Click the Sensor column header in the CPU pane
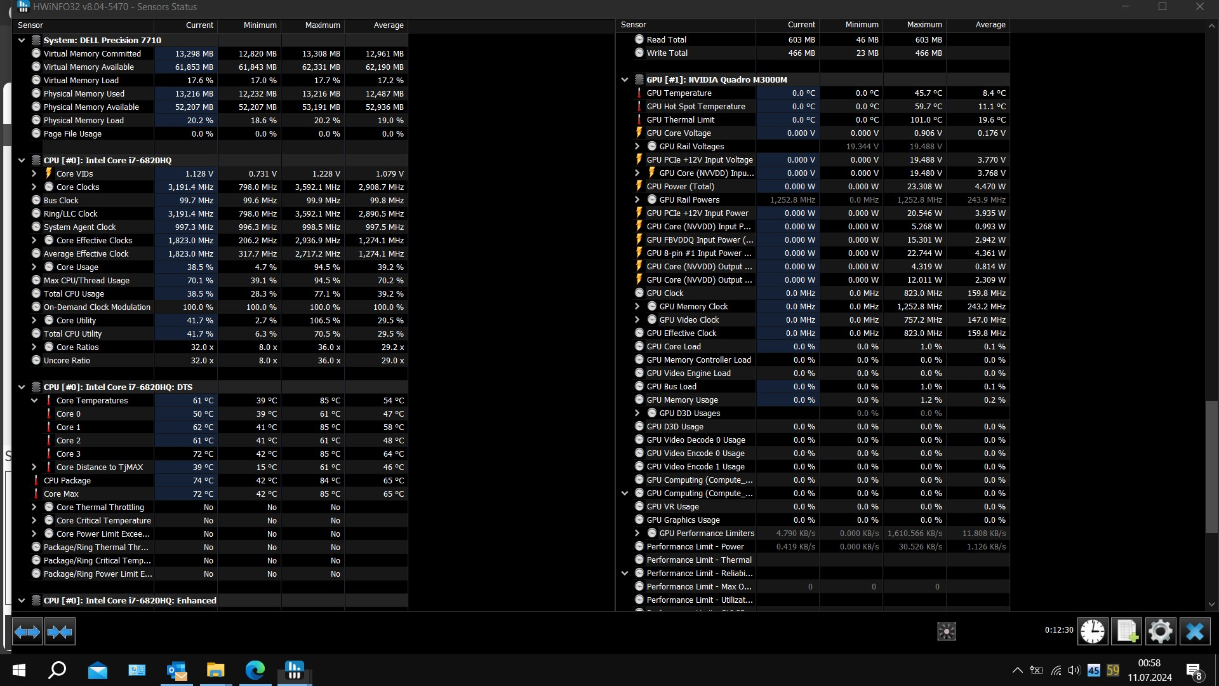 click(x=83, y=25)
